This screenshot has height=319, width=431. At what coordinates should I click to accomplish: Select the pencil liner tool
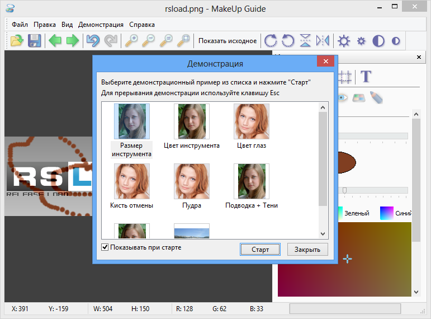coord(376,97)
